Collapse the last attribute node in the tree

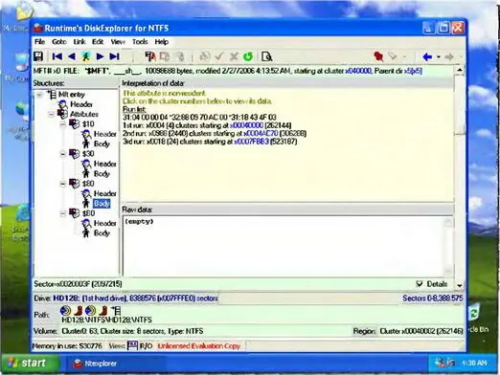click(x=63, y=213)
